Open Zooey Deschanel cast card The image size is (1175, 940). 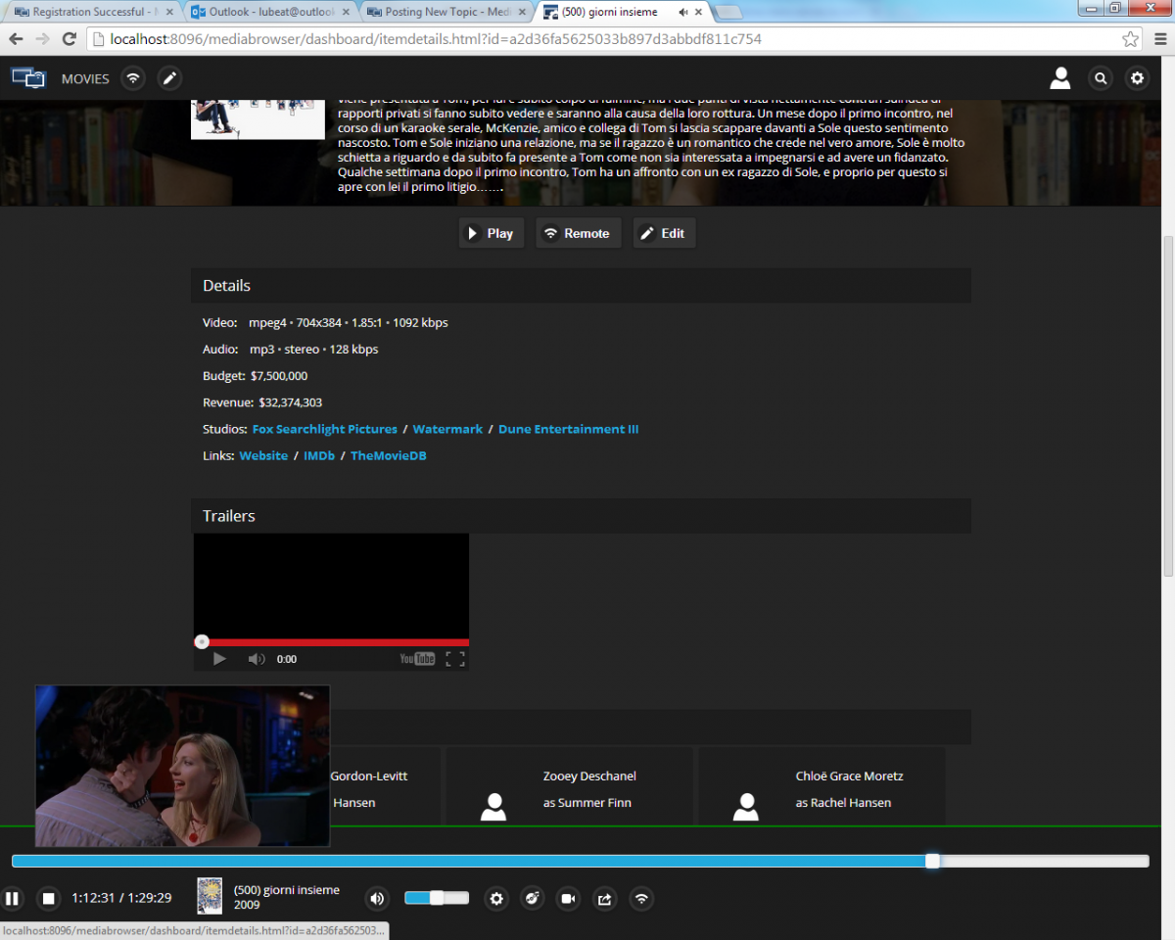pos(570,786)
